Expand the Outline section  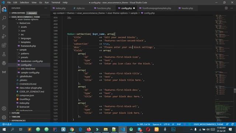(x=15, y=113)
